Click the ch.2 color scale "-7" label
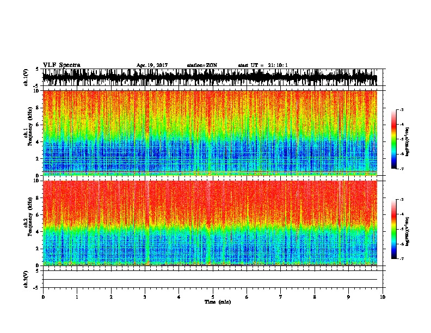 pos(402,259)
